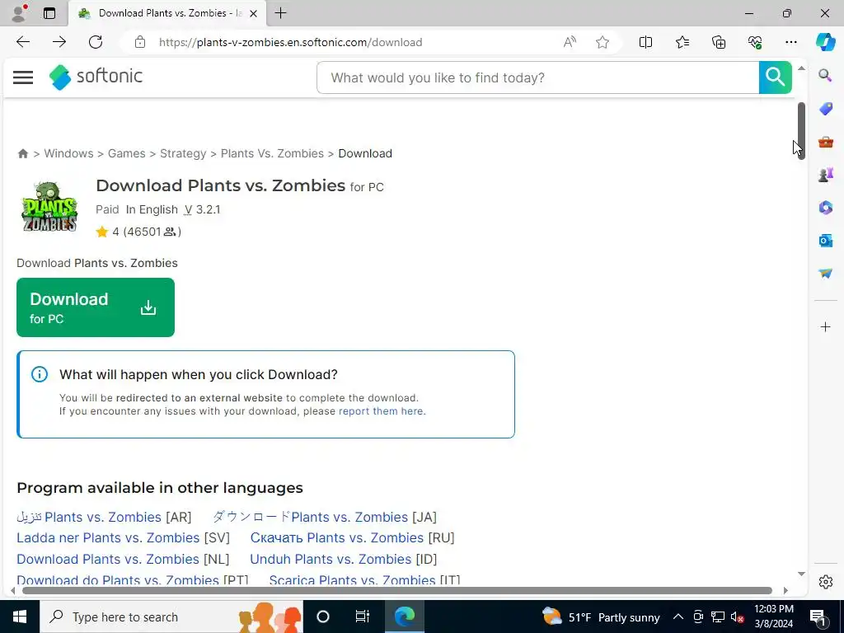Open the sidebar Games chess icon
This screenshot has width=844, height=633.
(x=825, y=175)
